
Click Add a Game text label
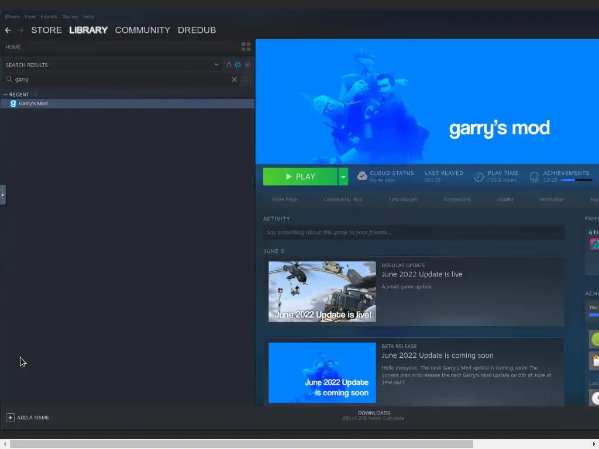pos(33,417)
